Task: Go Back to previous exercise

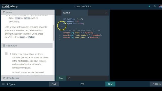Action: tap(54, 84)
